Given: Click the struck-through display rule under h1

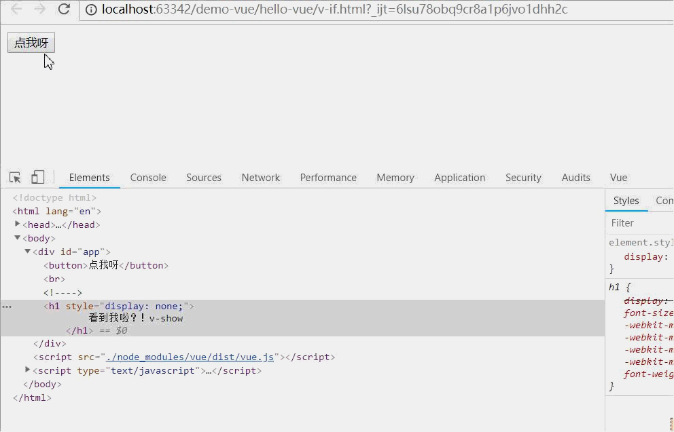Looking at the screenshot, I should [648, 300].
